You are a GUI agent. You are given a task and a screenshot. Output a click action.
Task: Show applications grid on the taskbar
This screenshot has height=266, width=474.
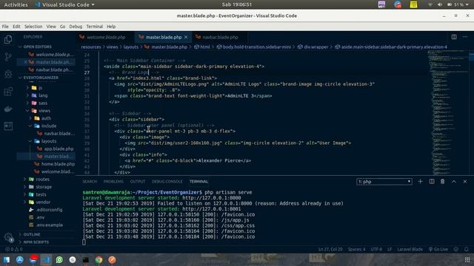pos(467,260)
